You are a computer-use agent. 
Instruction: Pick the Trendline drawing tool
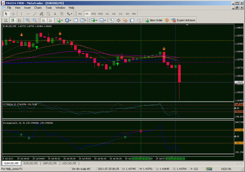click(34, 14)
